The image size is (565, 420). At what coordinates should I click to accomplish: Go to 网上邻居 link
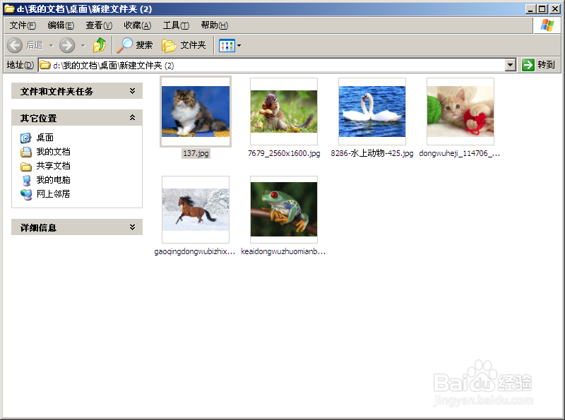[x=54, y=194]
